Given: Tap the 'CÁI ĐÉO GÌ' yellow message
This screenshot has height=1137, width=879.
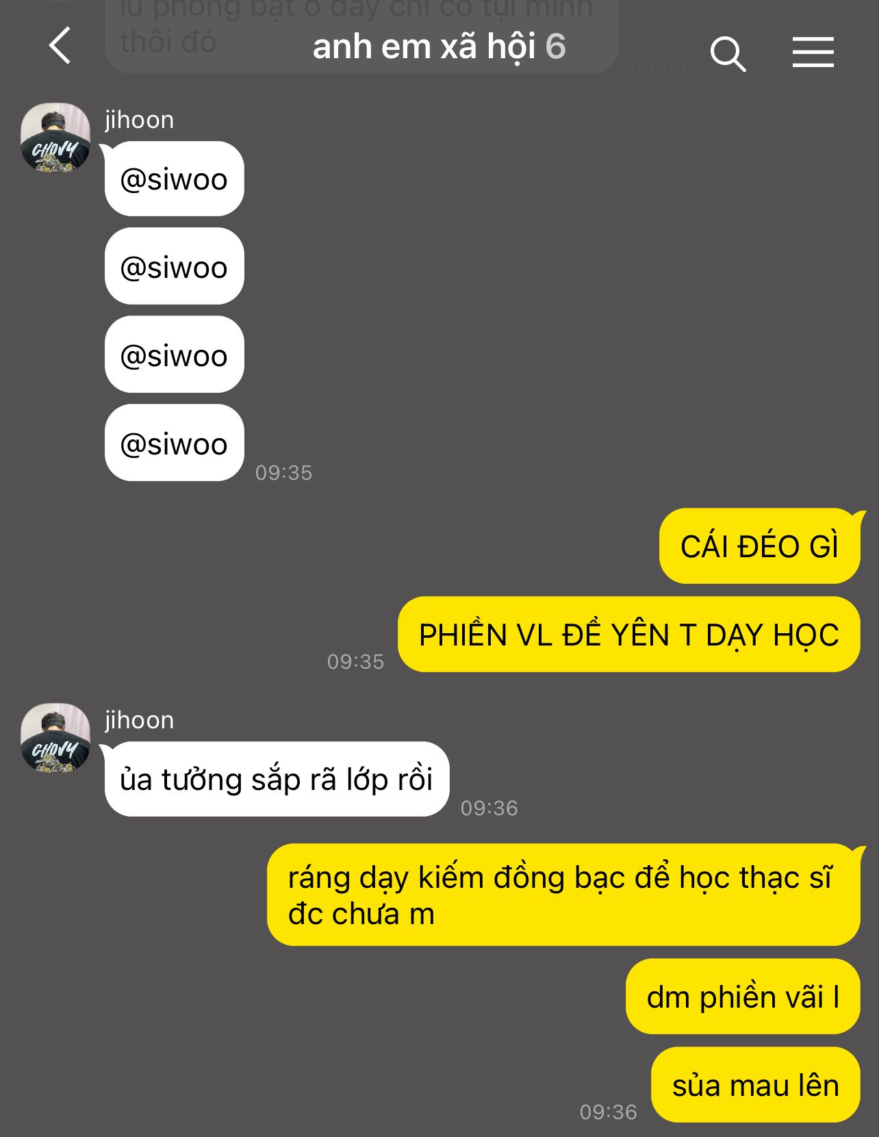Looking at the screenshot, I should 759,546.
